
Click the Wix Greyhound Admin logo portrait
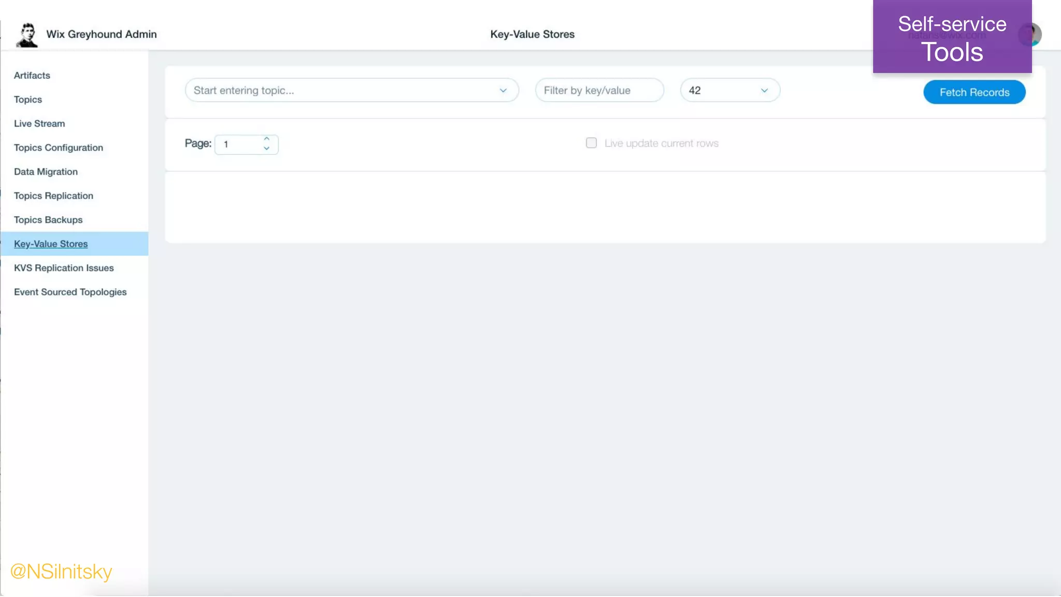(x=27, y=35)
